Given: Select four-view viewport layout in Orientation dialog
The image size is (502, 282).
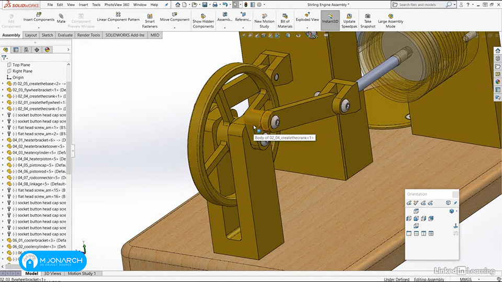Looking at the screenshot, I should point(431,234).
